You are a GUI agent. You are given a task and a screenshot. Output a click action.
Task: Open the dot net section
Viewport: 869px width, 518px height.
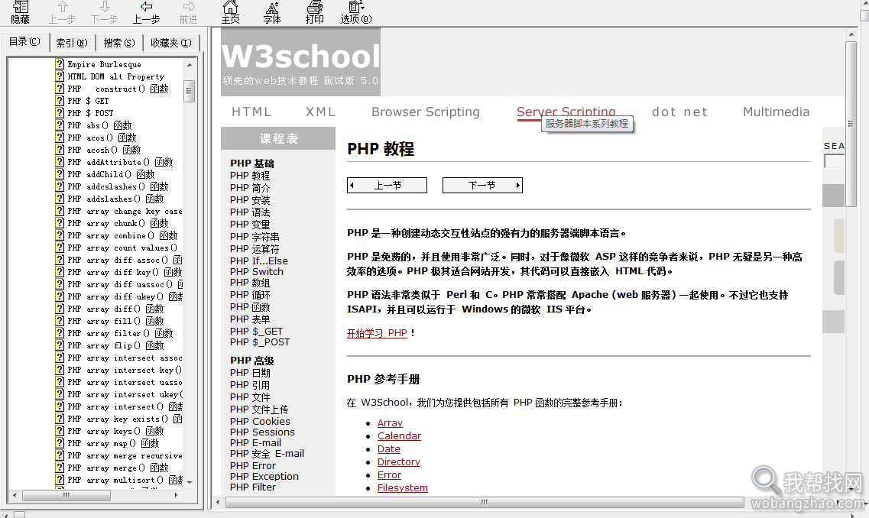point(679,112)
